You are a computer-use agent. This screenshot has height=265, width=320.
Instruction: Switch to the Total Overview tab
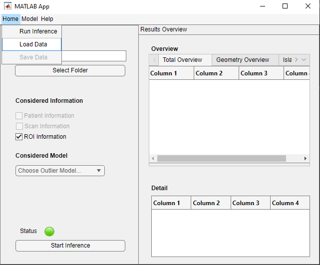pyautogui.click(x=182, y=60)
